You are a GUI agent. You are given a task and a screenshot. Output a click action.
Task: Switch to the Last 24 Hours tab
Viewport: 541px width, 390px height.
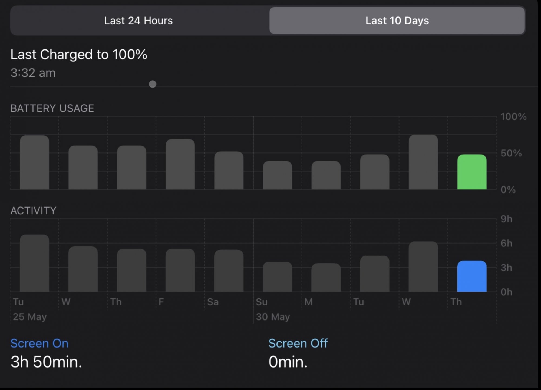(x=138, y=21)
